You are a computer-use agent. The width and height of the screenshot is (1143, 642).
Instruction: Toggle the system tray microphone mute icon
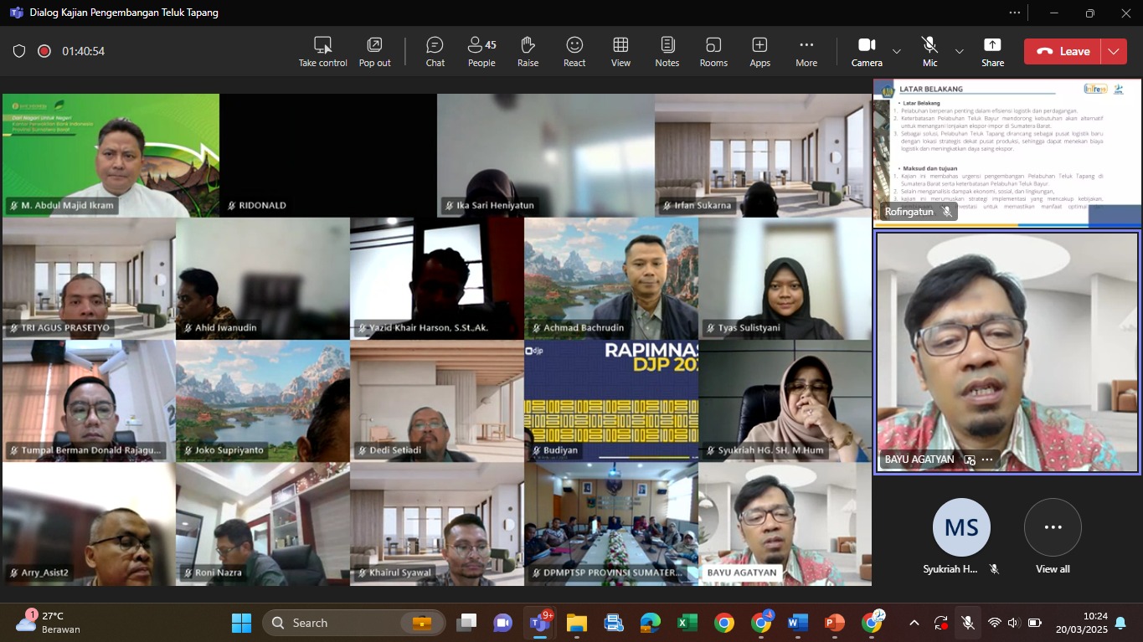[x=967, y=623]
